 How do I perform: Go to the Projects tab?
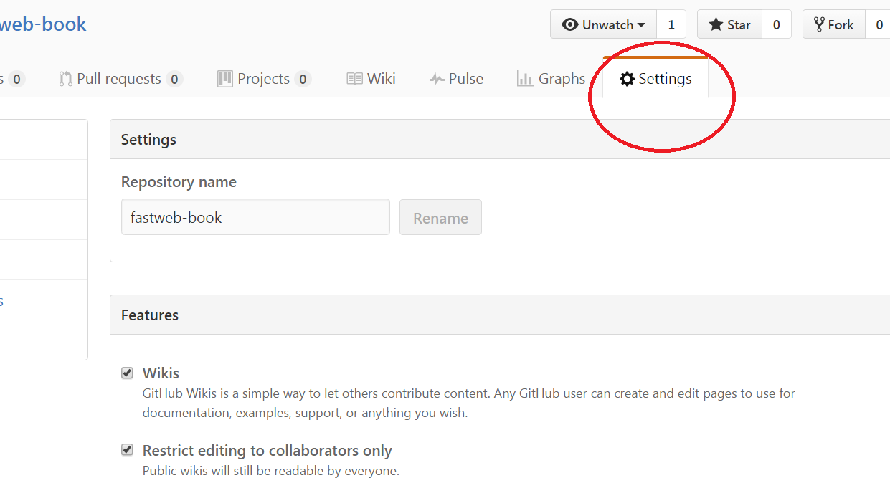click(264, 79)
